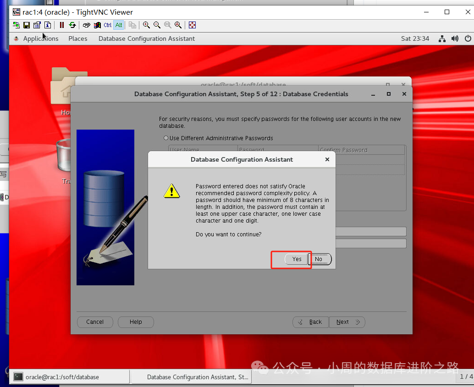Select Use Different Administrative Passwords radio
The image size is (474, 387).
point(165,138)
